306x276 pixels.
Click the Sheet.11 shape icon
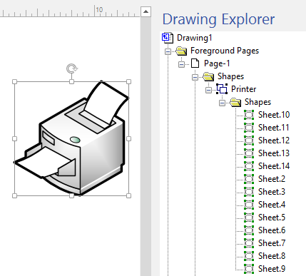[249, 128]
